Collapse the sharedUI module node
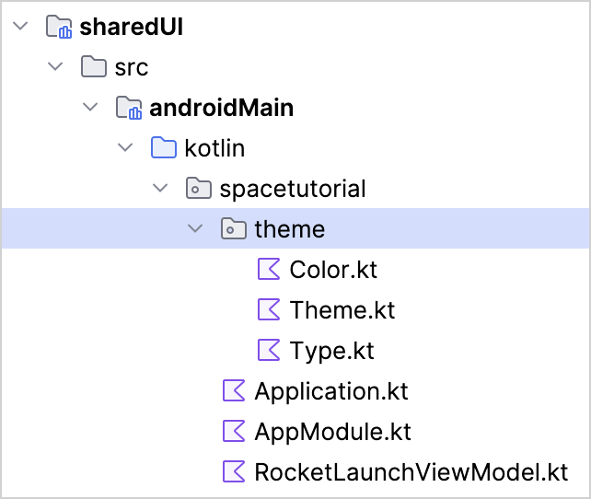This screenshot has height=499, width=591. click(20, 27)
